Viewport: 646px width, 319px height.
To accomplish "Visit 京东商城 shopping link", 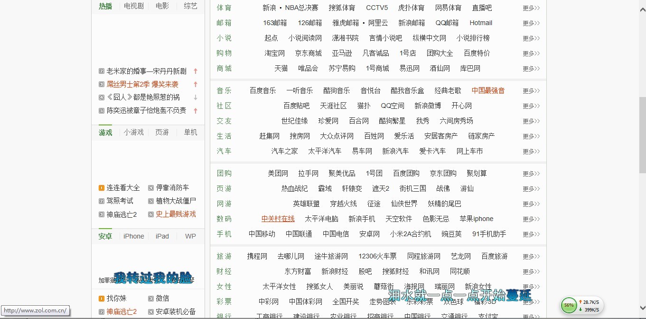I will 309,53.
